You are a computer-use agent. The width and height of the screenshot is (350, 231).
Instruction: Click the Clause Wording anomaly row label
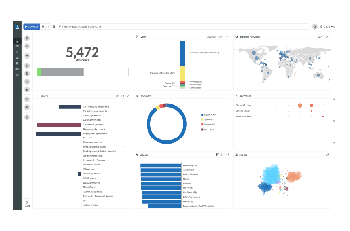243,105
